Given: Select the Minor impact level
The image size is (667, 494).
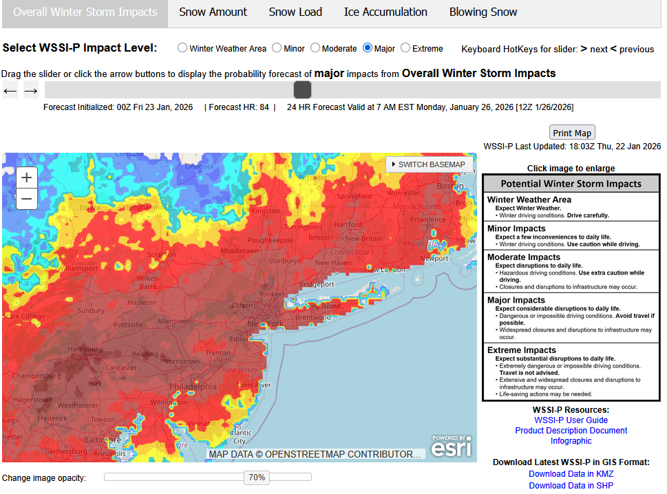Looking at the screenshot, I should pyautogui.click(x=277, y=48).
